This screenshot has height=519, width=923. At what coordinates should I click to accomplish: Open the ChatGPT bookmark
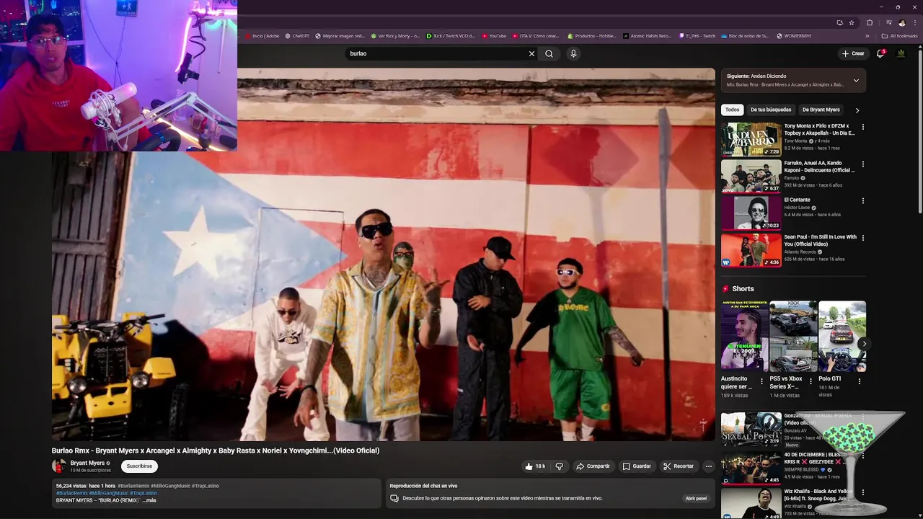click(297, 36)
